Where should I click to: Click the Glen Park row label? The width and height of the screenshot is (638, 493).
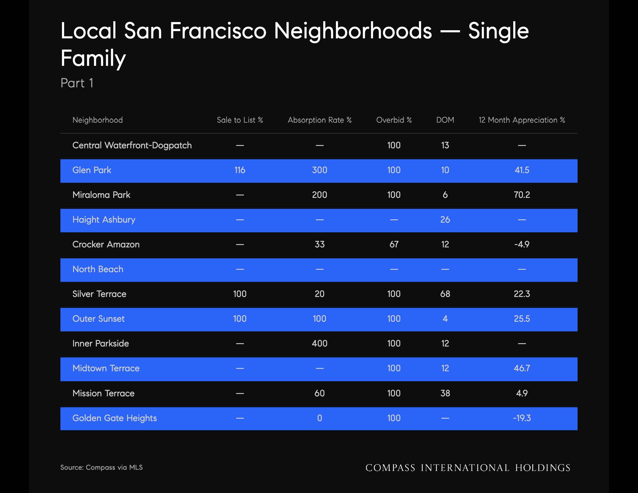click(x=92, y=170)
